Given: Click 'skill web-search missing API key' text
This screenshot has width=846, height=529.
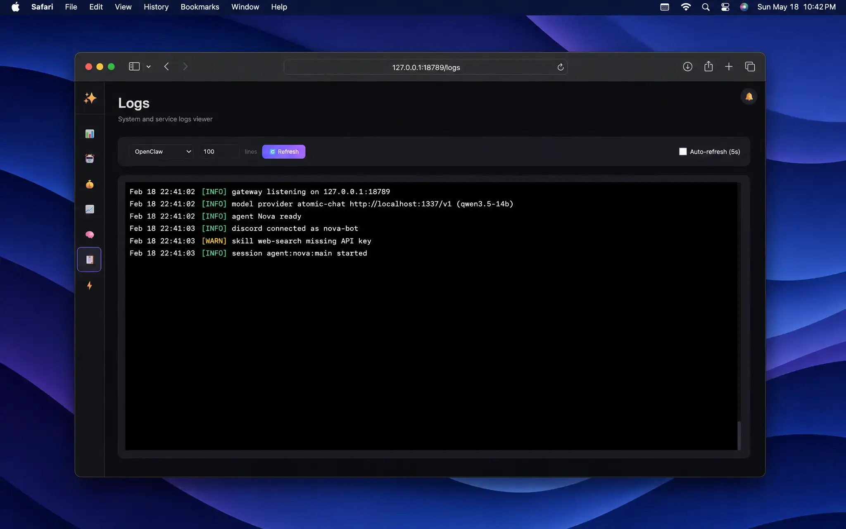Looking at the screenshot, I should [302, 241].
